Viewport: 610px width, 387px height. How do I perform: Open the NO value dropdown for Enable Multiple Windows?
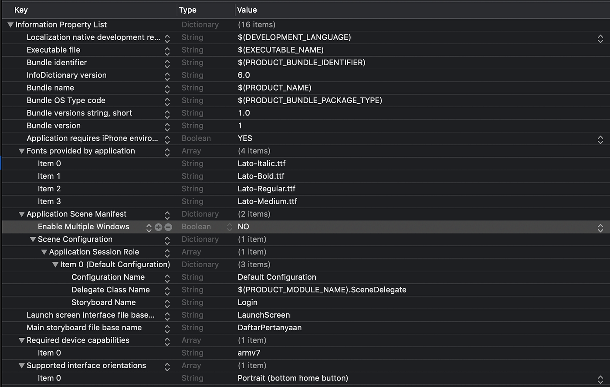click(600, 227)
